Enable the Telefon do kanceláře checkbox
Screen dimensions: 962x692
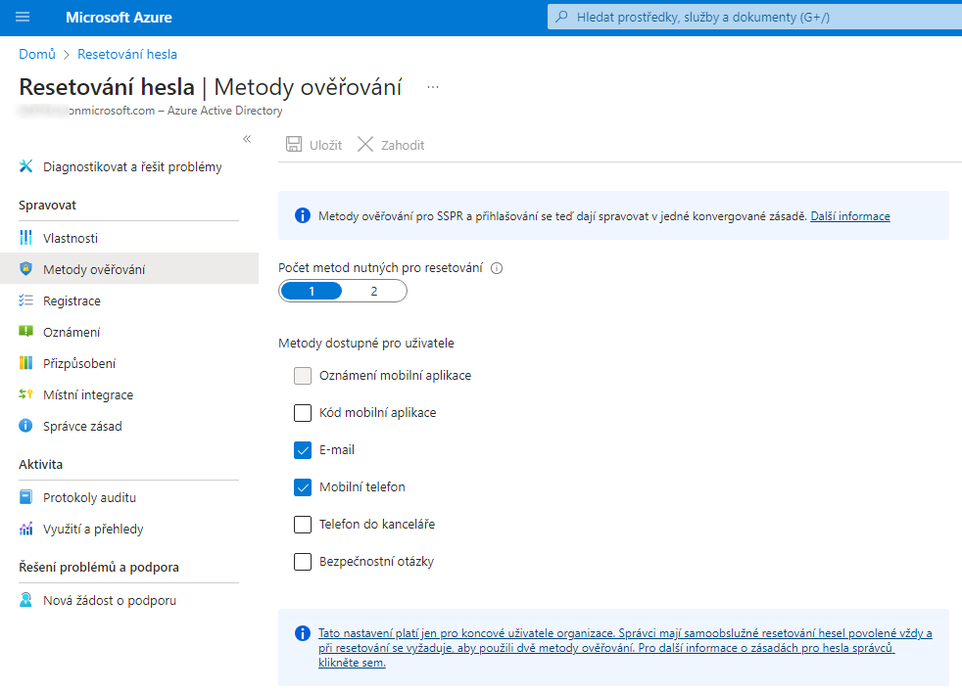coord(303,525)
